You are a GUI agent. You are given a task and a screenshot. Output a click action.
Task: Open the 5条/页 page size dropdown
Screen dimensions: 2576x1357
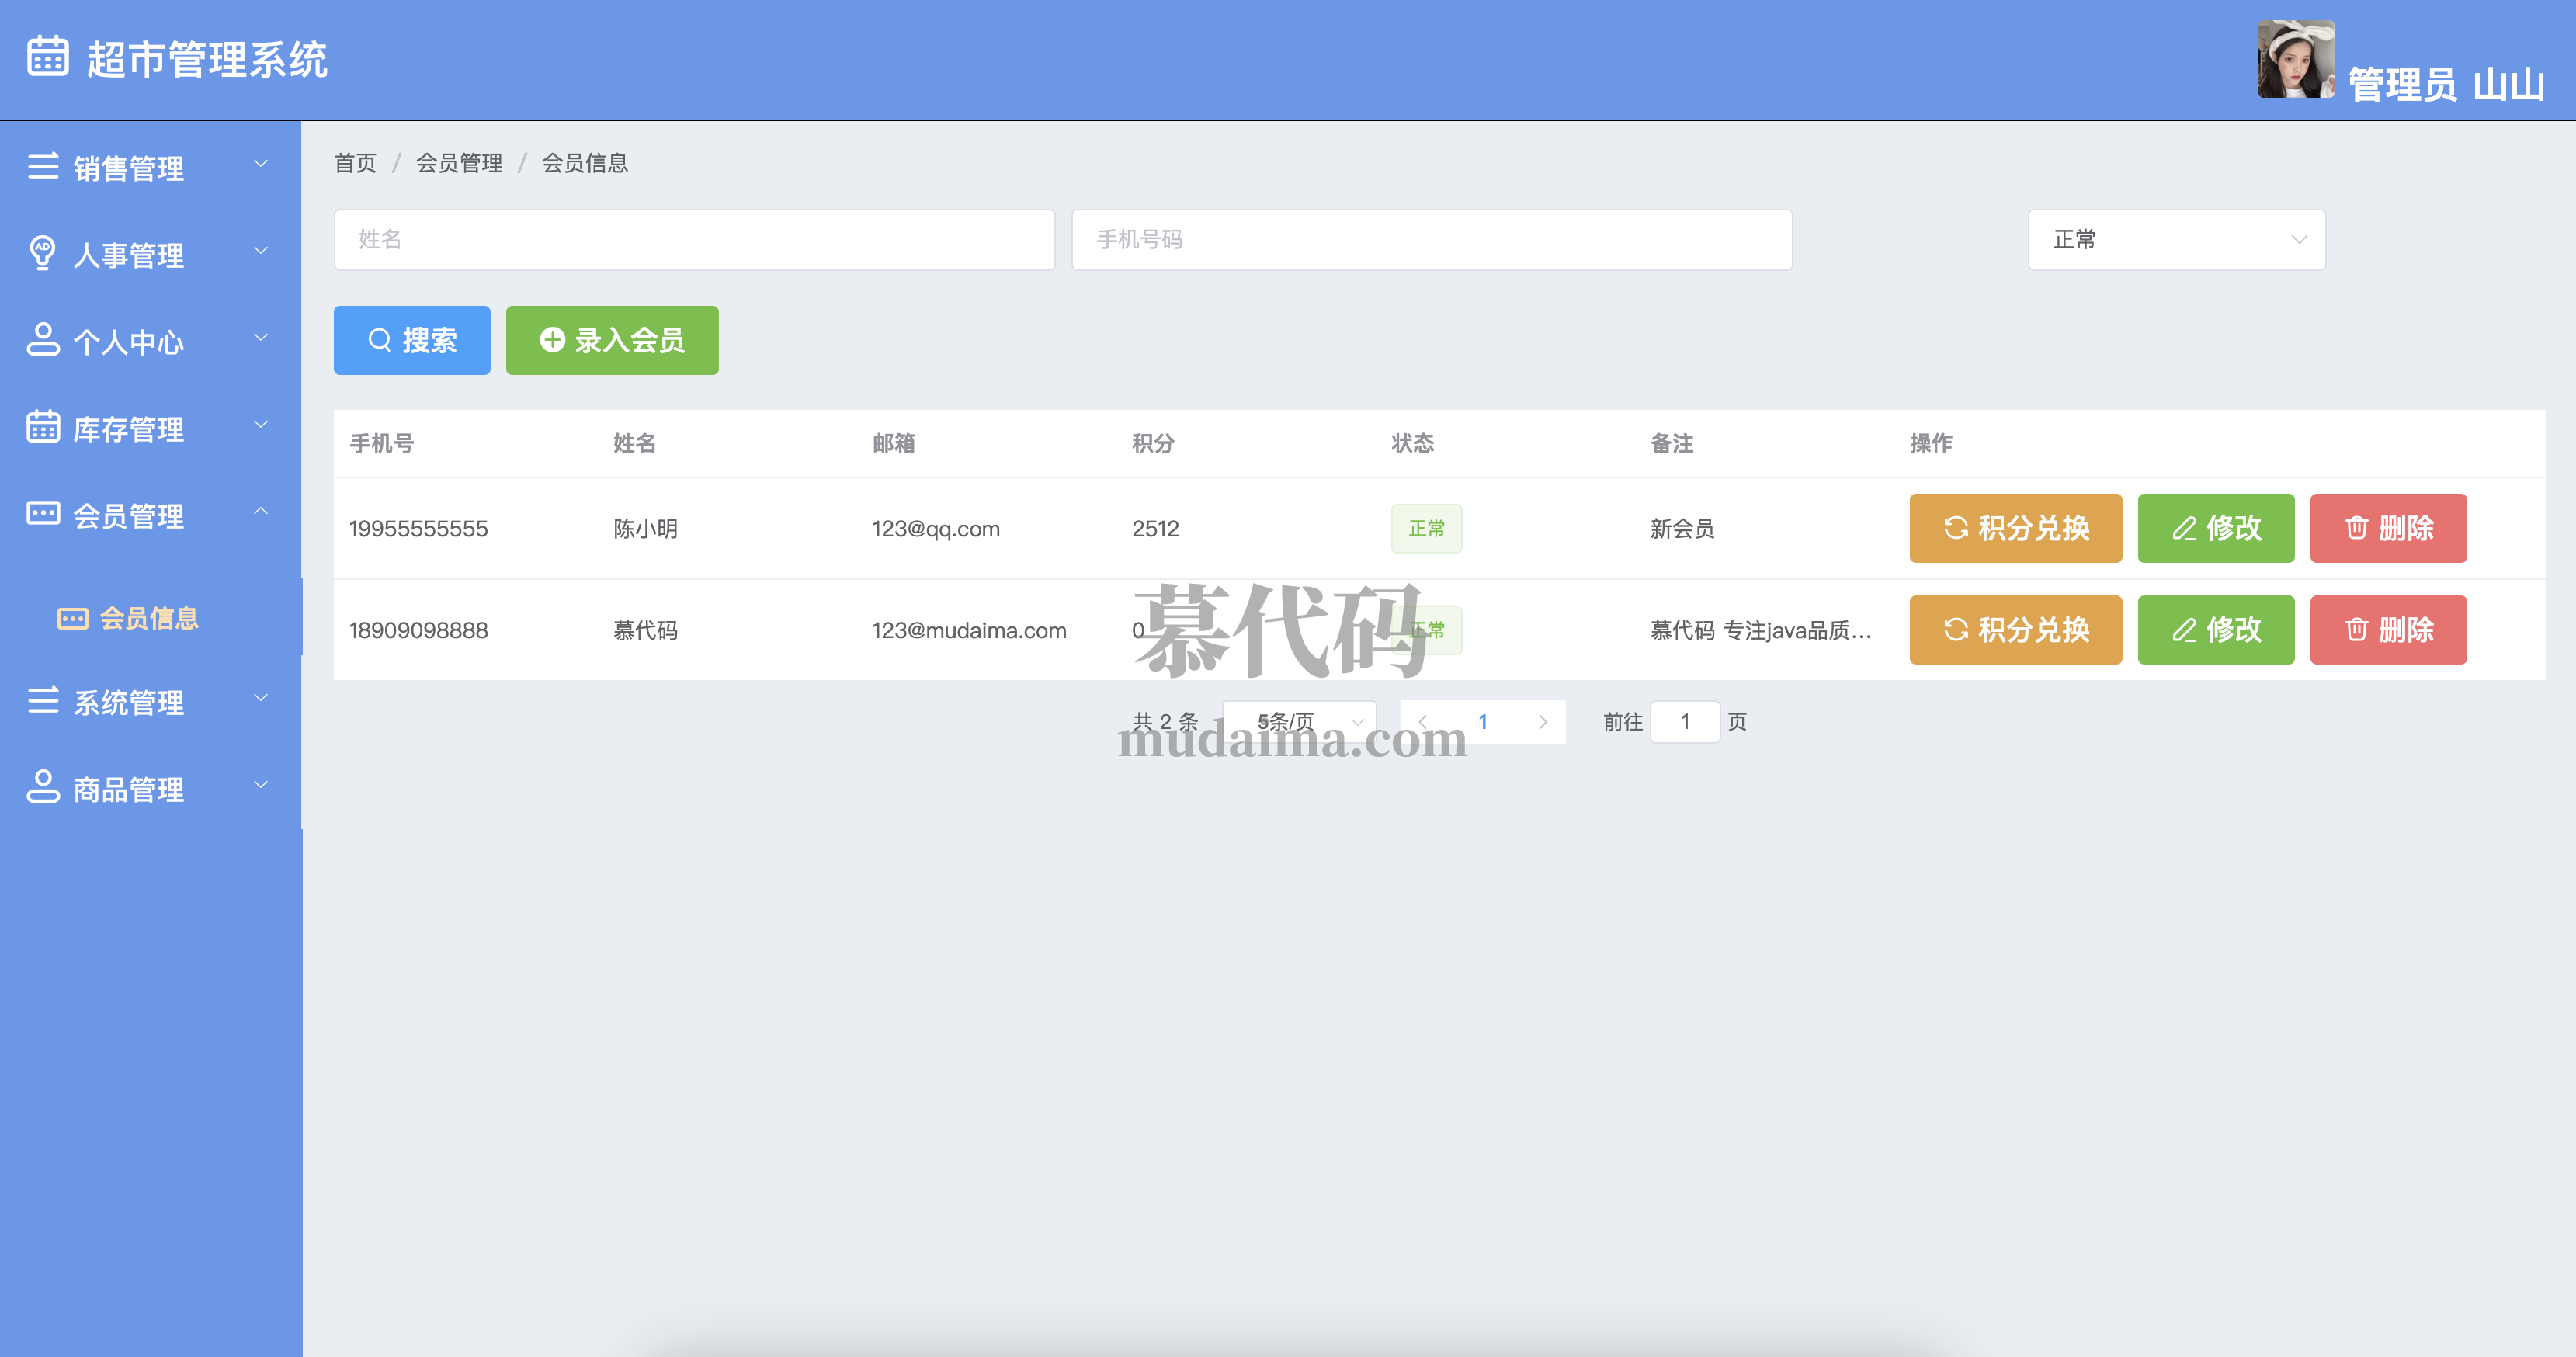(1299, 721)
